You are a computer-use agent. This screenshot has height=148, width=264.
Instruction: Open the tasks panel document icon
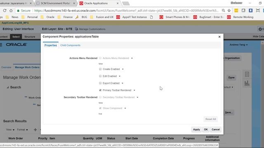(247, 74)
